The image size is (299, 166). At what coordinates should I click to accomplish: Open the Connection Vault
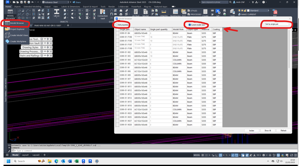coord(103,14)
